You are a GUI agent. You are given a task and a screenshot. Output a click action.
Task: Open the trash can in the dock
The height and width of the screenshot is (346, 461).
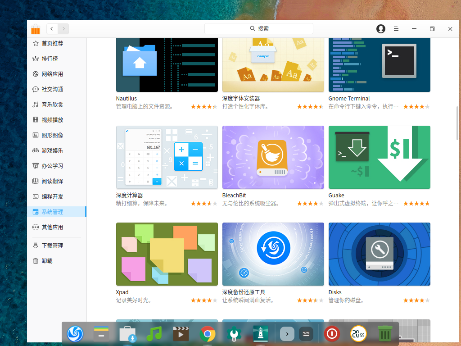(x=385, y=334)
